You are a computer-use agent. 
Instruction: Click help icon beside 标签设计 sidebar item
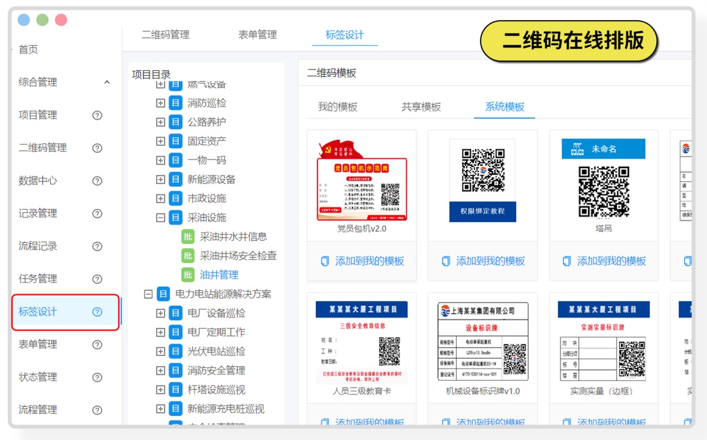coord(97,312)
